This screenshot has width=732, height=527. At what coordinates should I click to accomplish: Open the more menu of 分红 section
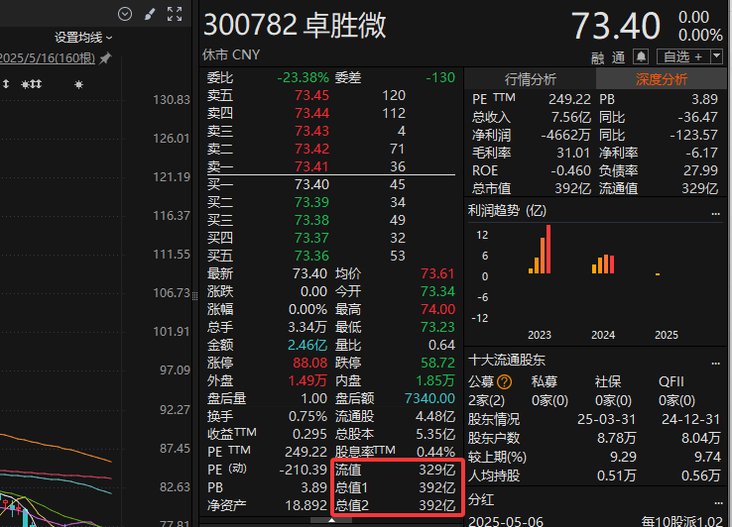pos(716,502)
